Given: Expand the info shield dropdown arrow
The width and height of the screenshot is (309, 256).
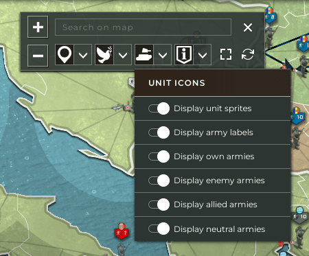Looking at the screenshot, I should click(203, 55).
